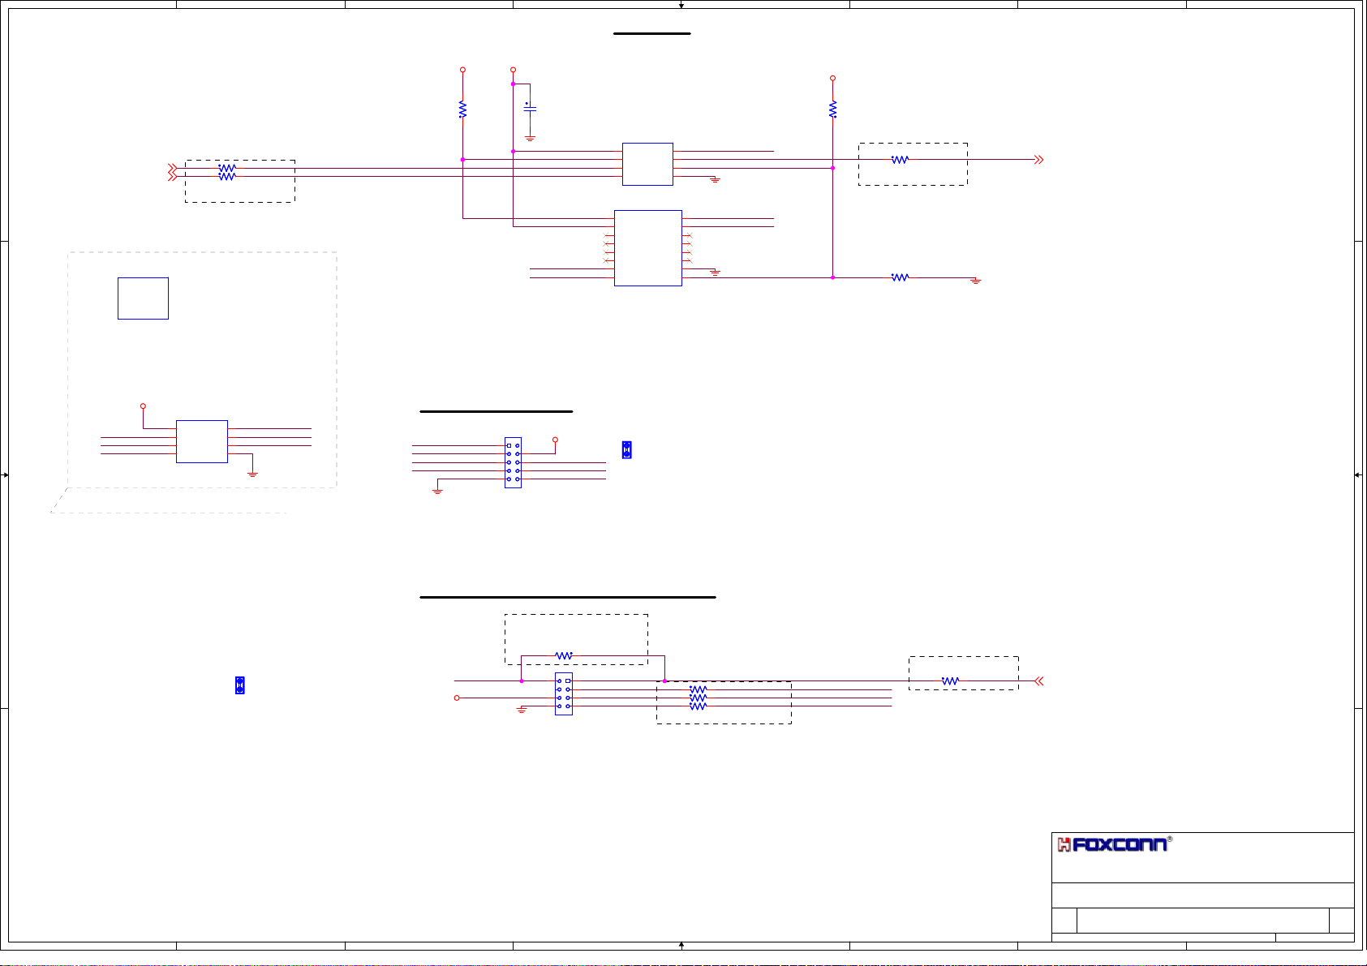Select the blue jumper symbol beside 10-pin header
1367x966 pixels.
(x=626, y=449)
